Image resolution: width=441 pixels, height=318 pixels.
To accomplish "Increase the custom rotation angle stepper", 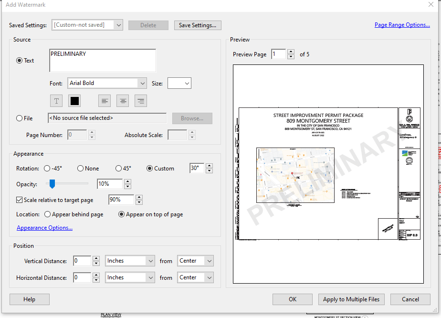I will point(209,166).
